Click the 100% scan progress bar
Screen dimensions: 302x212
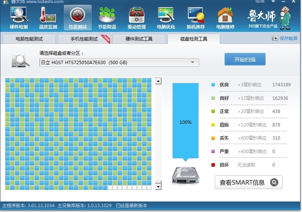[x=186, y=121]
